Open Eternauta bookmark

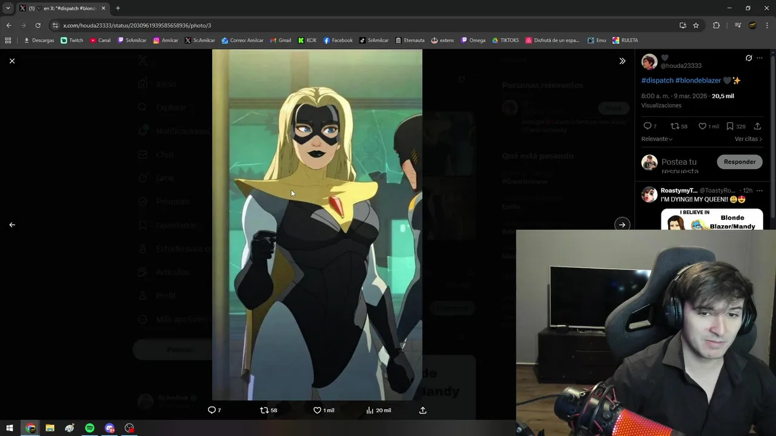coord(410,41)
